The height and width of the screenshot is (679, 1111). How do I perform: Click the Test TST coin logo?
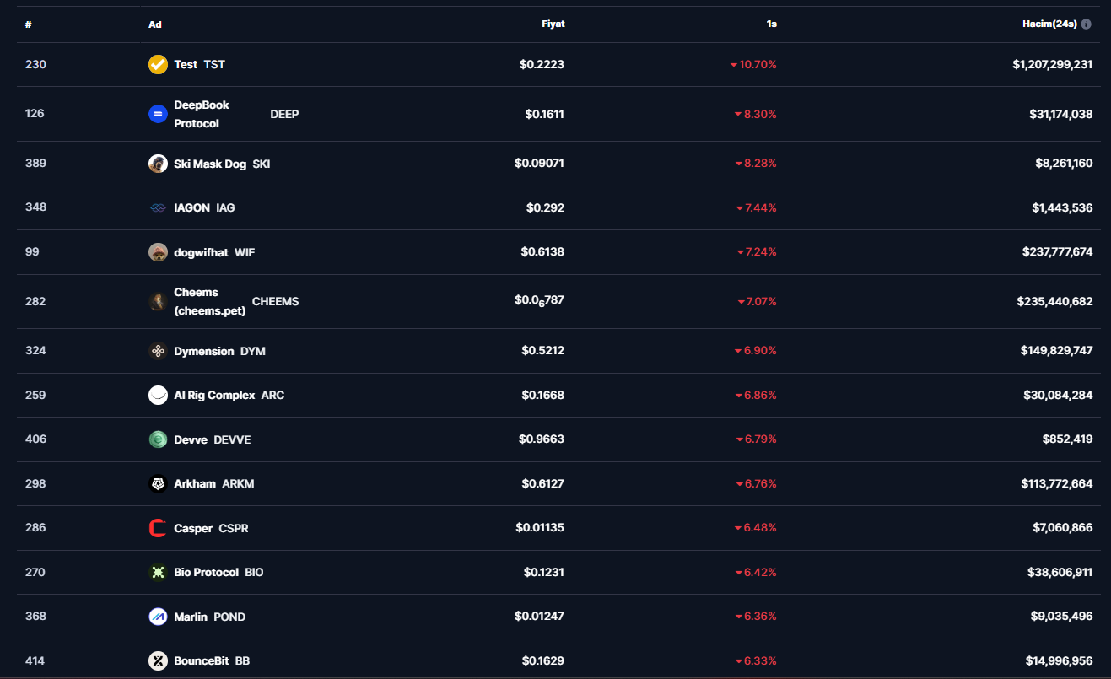click(x=158, y=65)
